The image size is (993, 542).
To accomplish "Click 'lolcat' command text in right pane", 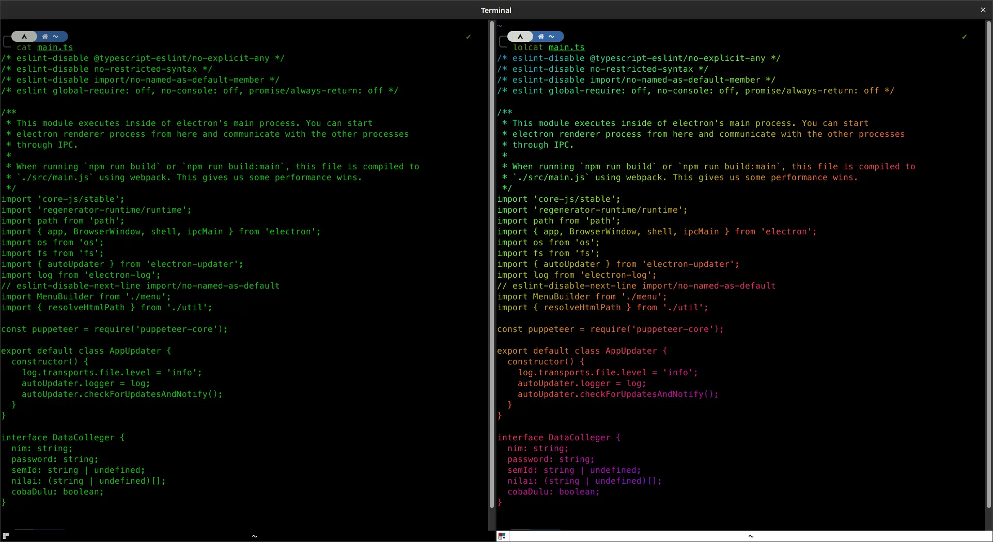I will tap(528, 47).
